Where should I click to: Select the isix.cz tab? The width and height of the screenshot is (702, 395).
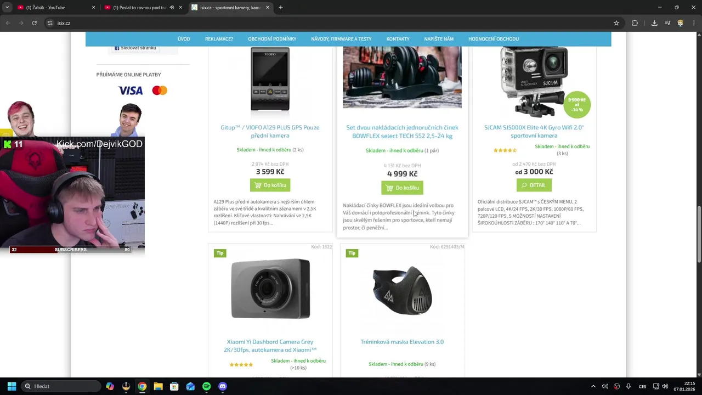click(x=231, y=8)
